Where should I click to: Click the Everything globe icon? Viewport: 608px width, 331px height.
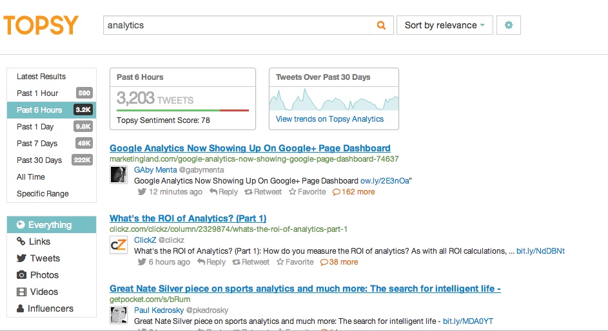21,225
